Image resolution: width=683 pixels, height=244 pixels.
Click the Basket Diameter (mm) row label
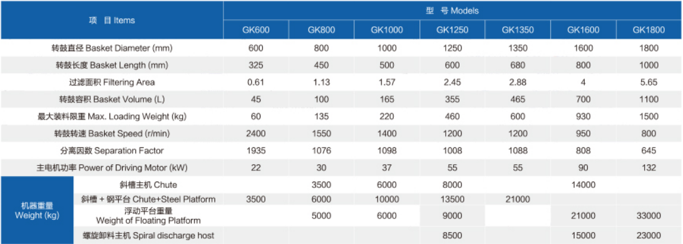(x=112, y=48)
